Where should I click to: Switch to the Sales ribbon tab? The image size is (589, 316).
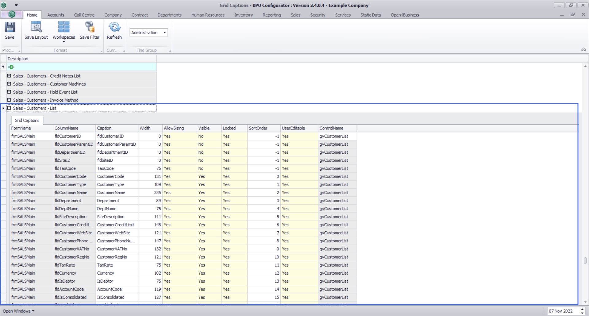click(295, 15)
